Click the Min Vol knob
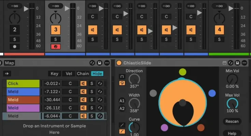The width and height of the screenshot is (251, 136). [x=232, y=79]
